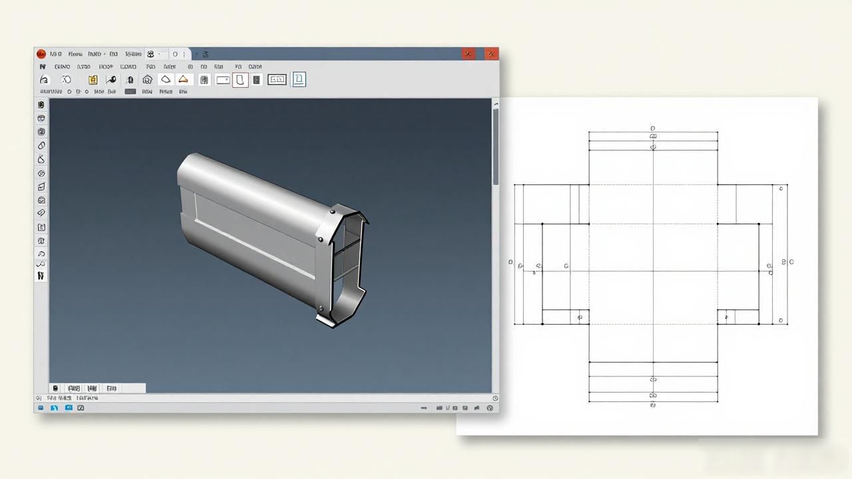Toggle the blue-outlined page view button
852x479 pixels.
point(299,80)
